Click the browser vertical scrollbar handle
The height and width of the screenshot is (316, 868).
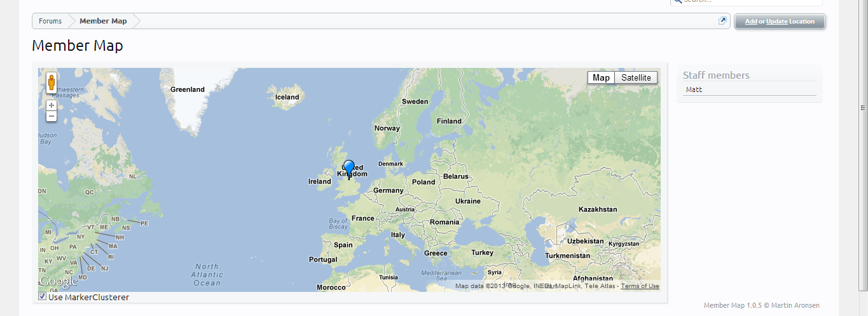point(863,107)
